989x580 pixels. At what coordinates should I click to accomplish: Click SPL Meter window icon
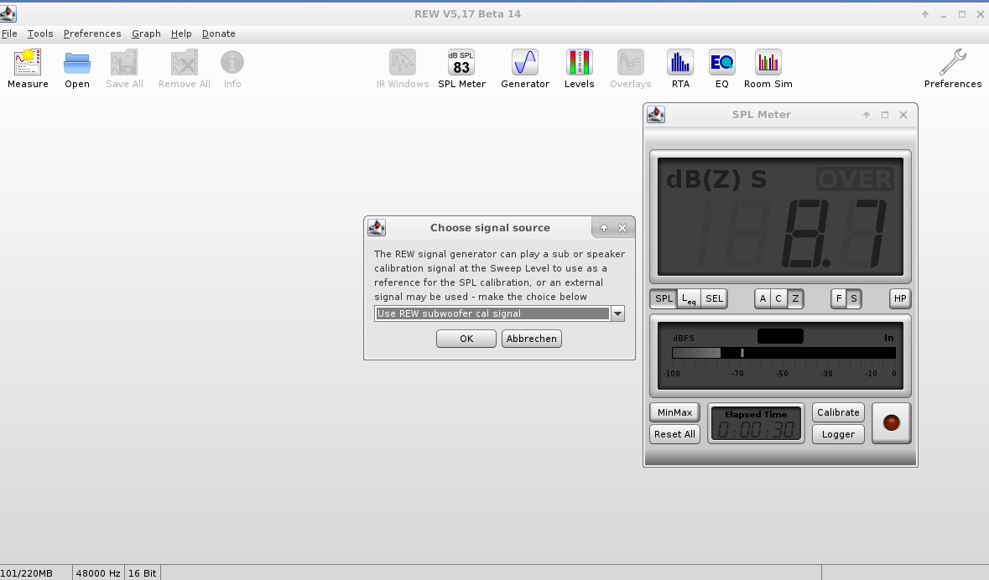(x=656, y=114)
